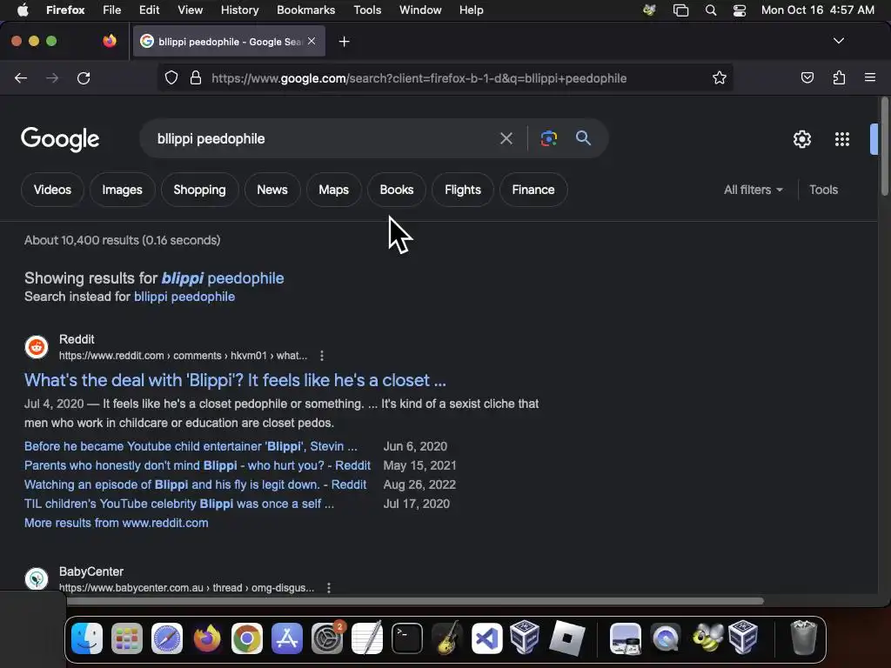Filter results by Videos
Image resolution: width=891 pixels, height=668 pixels.
coord(52,190)
